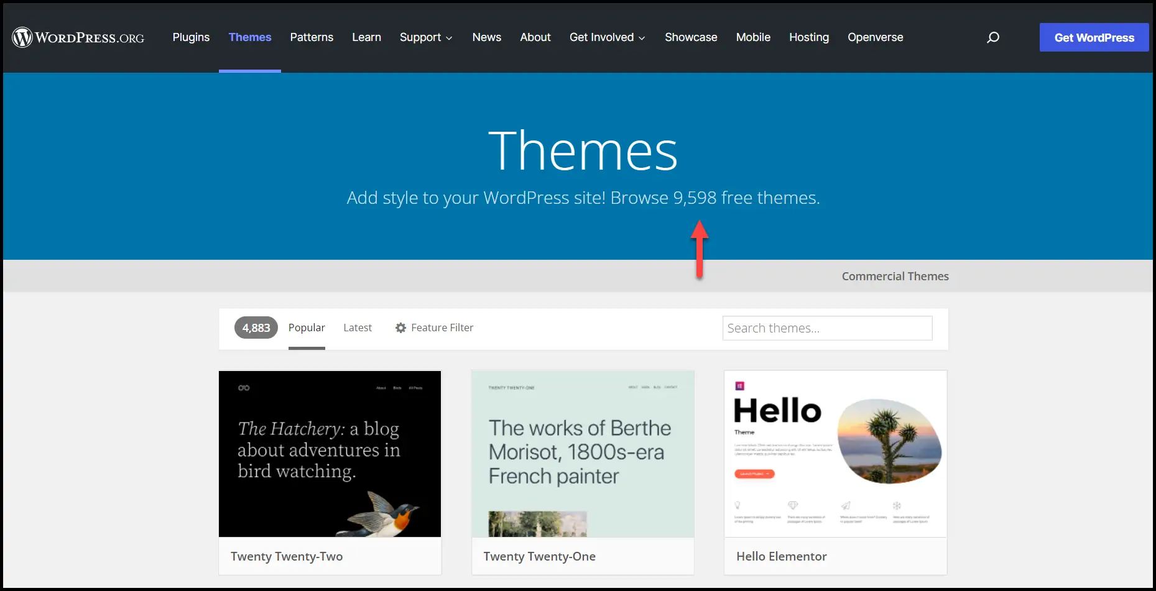Open the Openverse link in navigation
Viewport: 1156px width, 591px height.
pyautogui.click(x=875, y=37)
